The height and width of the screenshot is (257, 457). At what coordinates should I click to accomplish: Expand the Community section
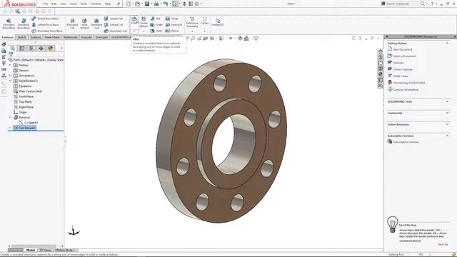point(447,113)
